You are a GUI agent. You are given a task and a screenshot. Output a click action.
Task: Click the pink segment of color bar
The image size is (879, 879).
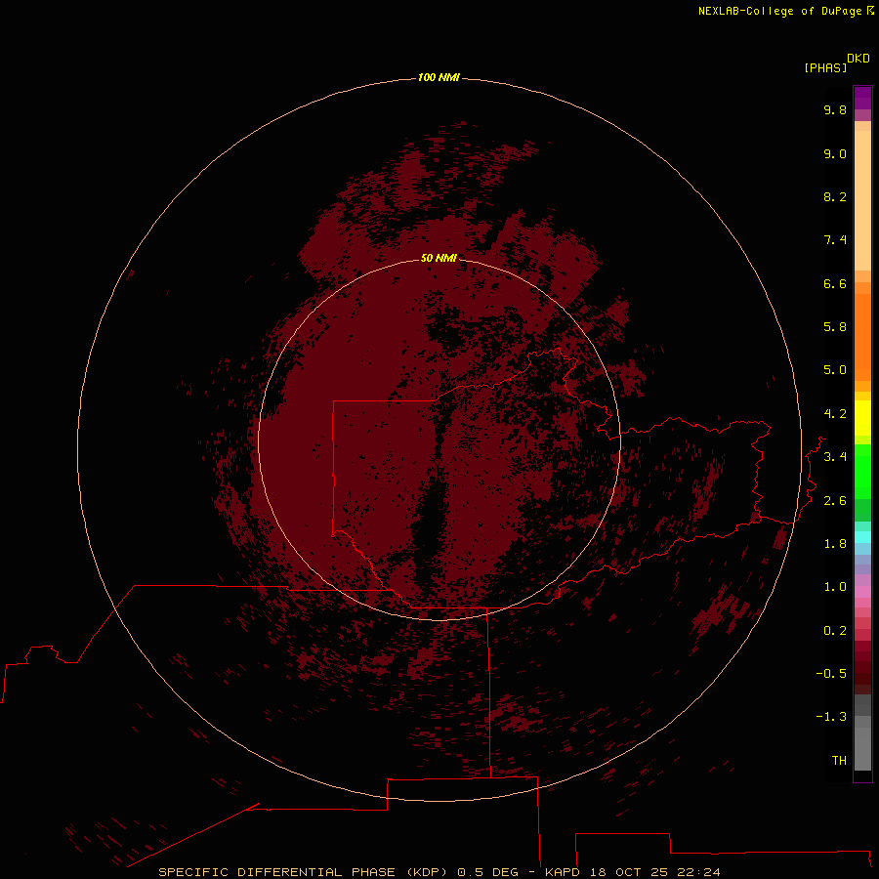[x=862, y=592]
